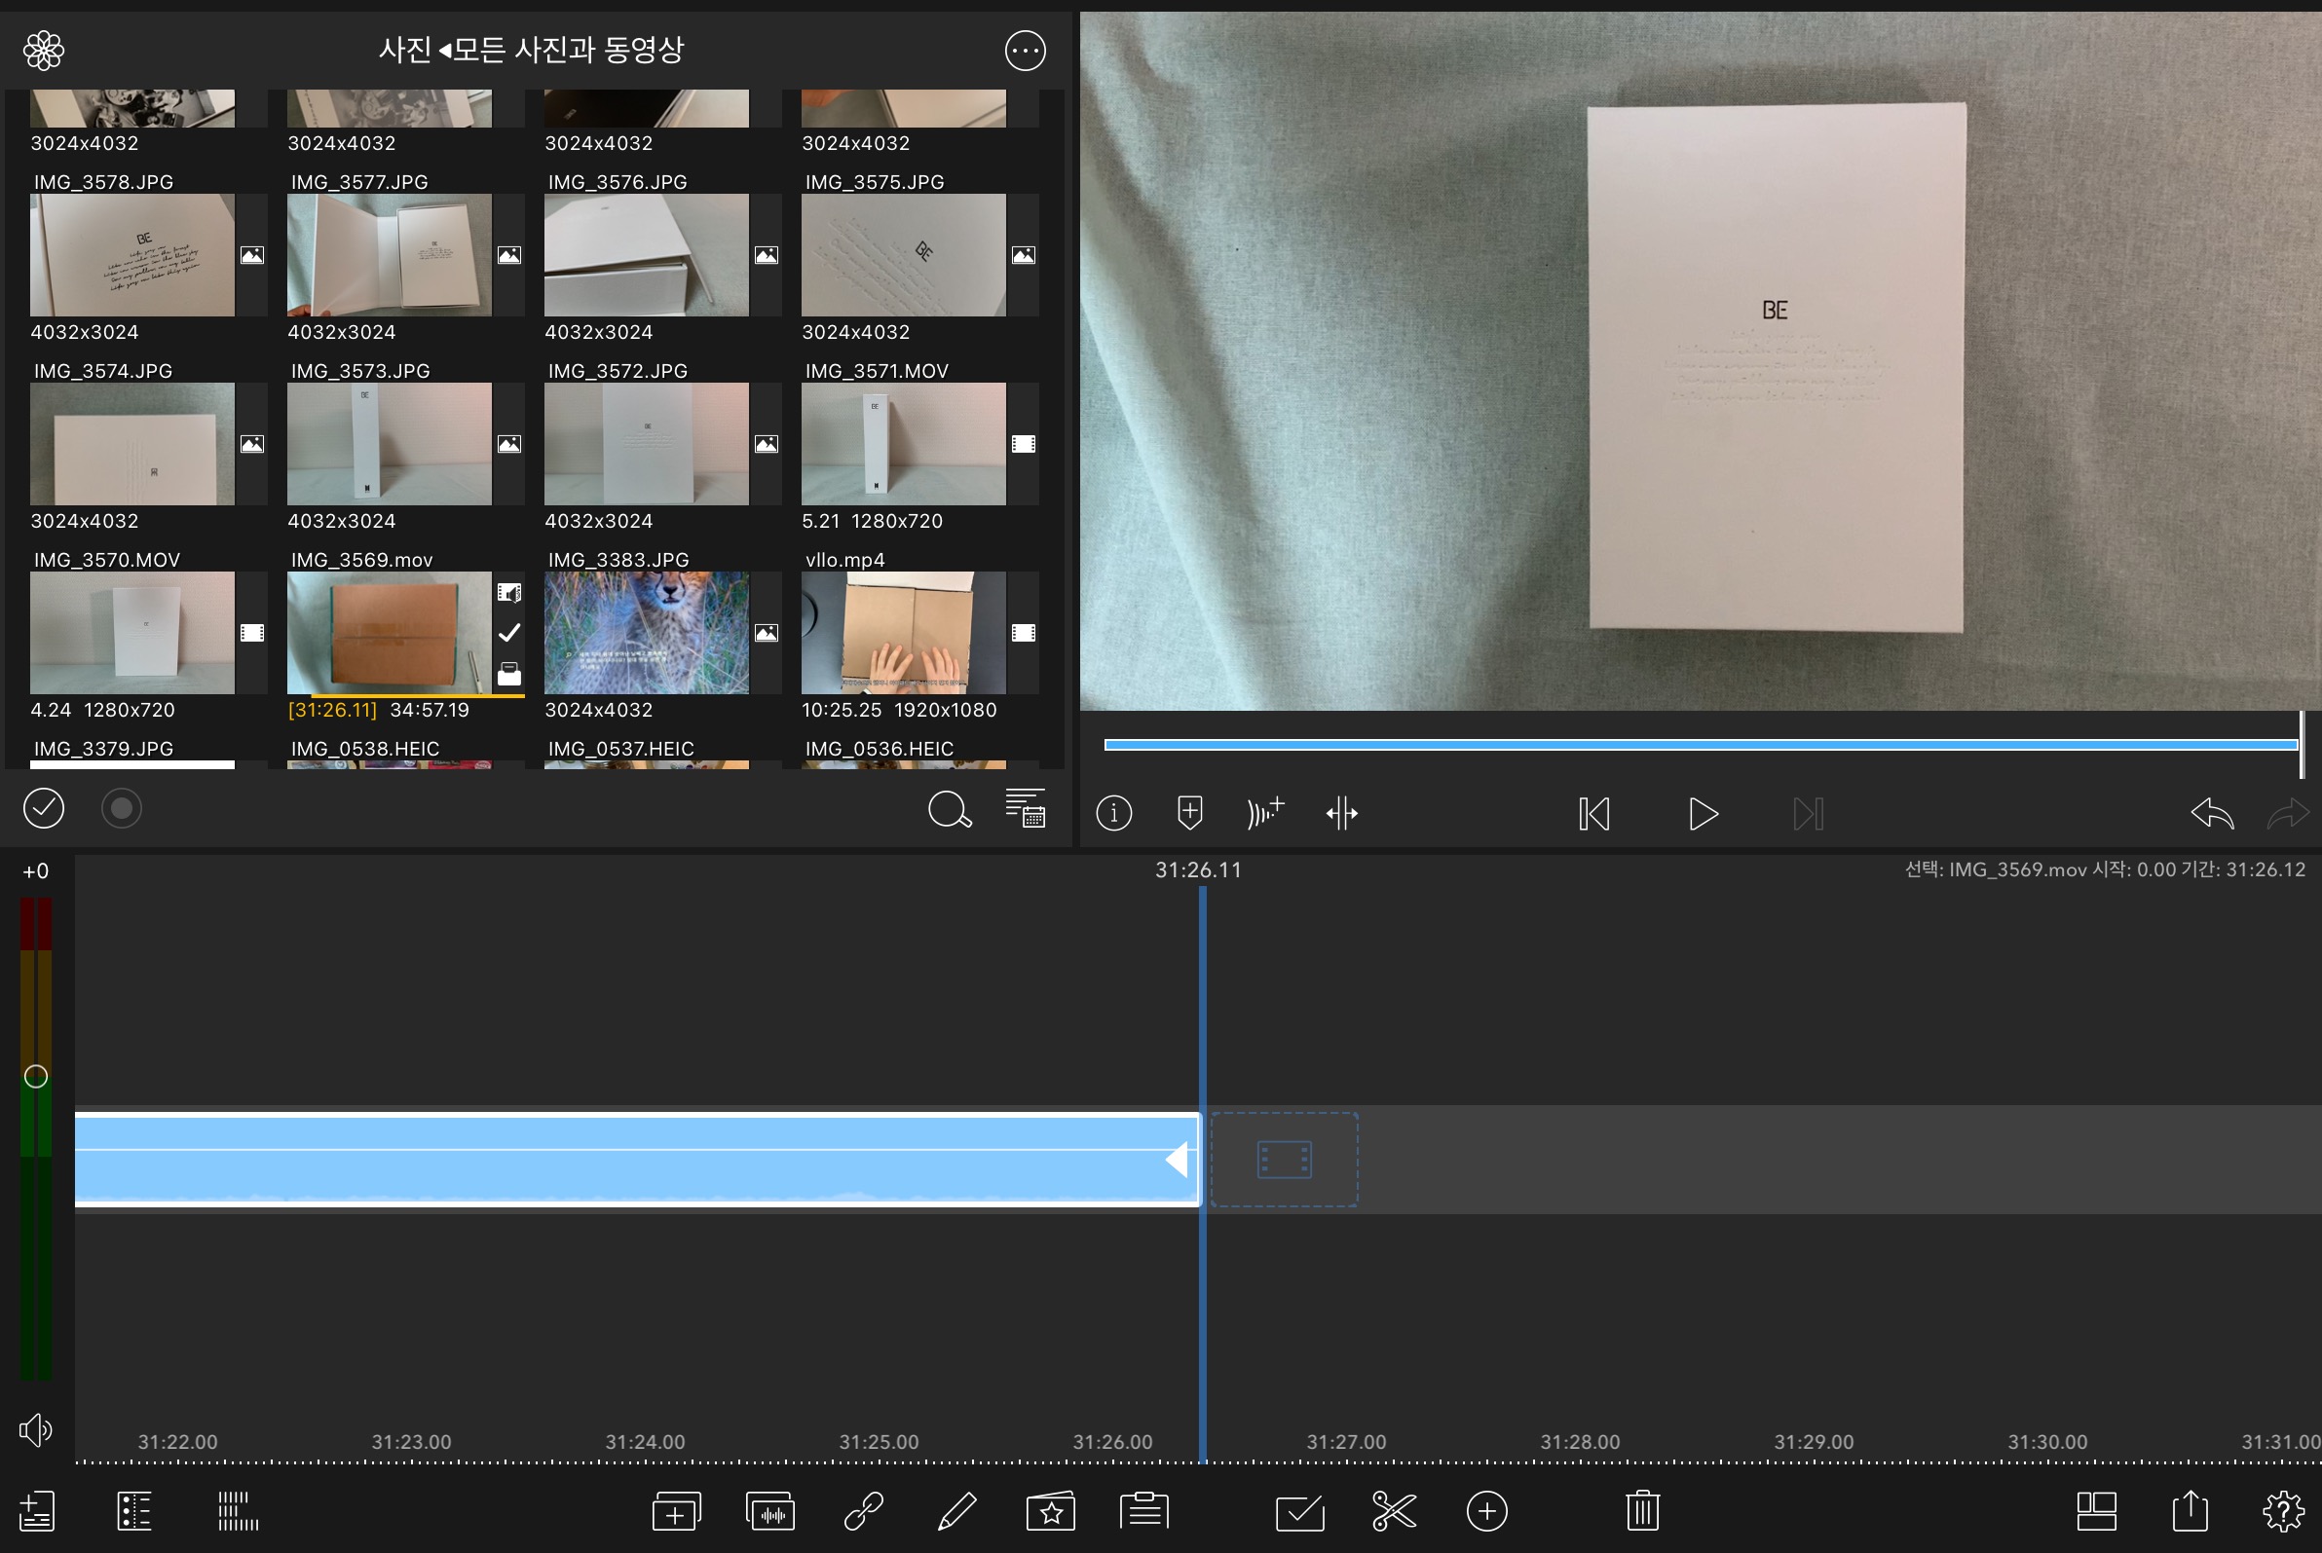Open the pencil edit tool

955,1510
